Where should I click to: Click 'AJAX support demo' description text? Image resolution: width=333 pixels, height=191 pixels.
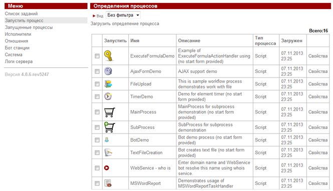[x=197, y=71]
